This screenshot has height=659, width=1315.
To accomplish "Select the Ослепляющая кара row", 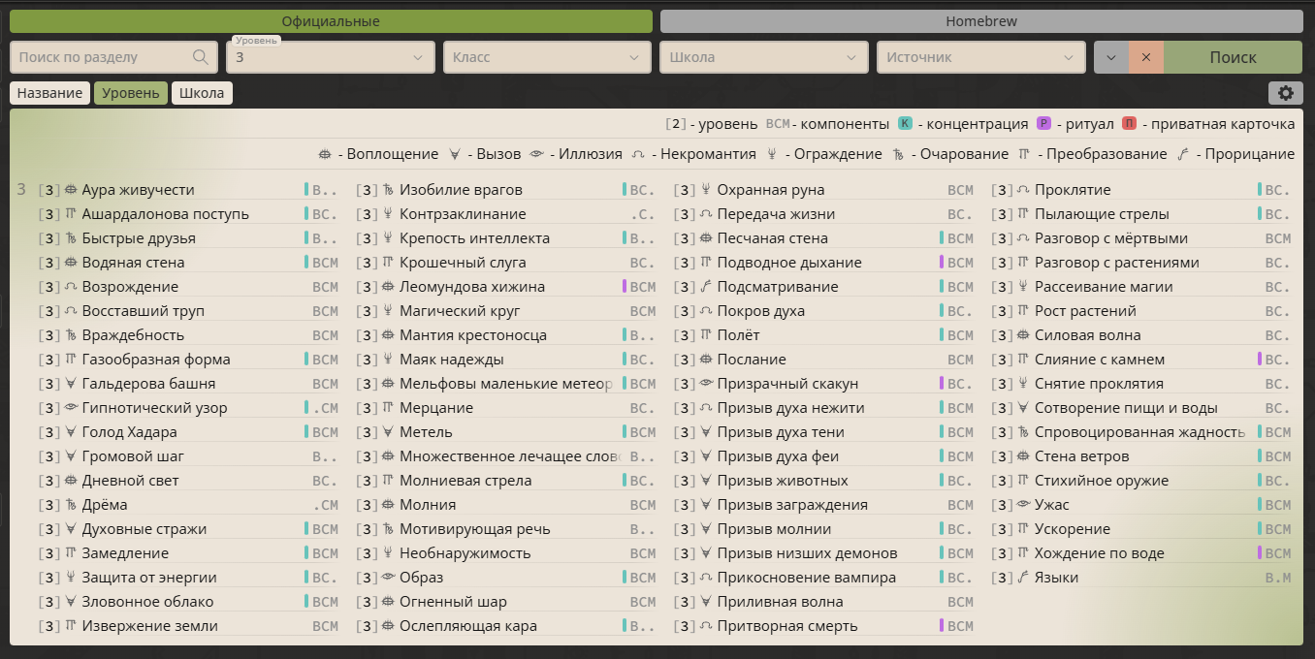I will pyautogui.click(x=506, y=626).
